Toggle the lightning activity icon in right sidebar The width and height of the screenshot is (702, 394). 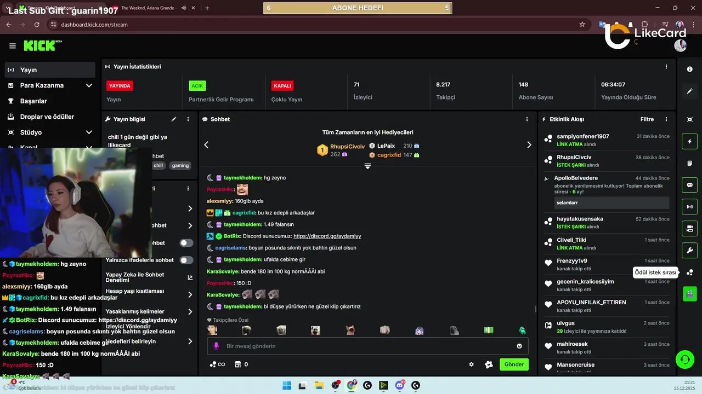coord(690,142)
